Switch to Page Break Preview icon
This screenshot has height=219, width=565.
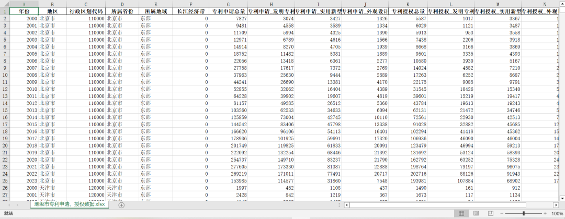pyautogui.click(x=490, y=214)
